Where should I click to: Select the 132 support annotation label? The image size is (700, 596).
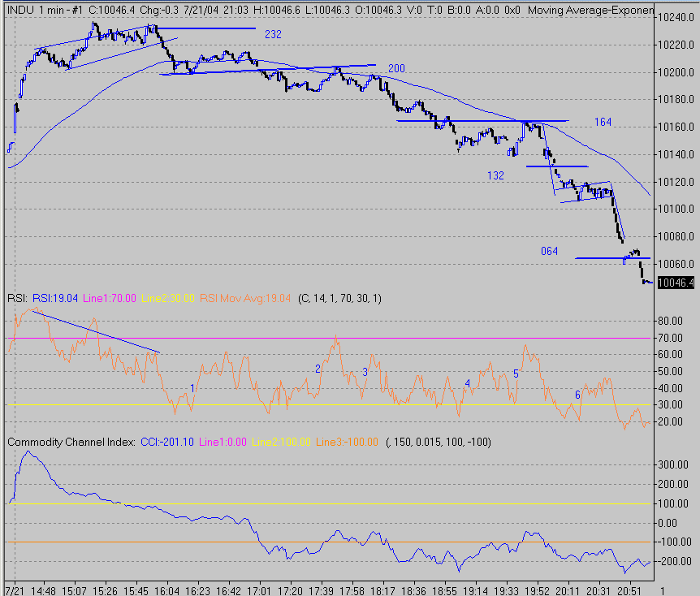pos(495,175)
